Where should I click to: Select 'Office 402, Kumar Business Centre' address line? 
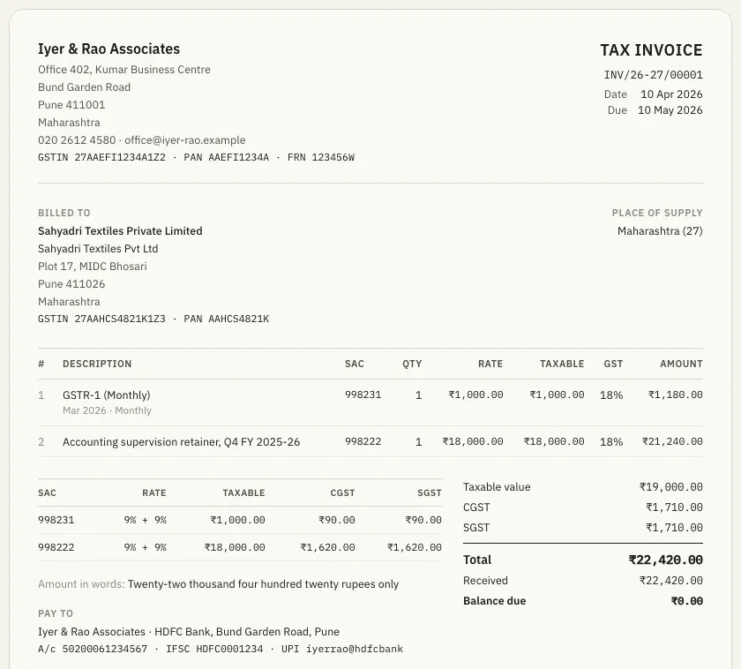pyautogui.click(x=124, y=70)
